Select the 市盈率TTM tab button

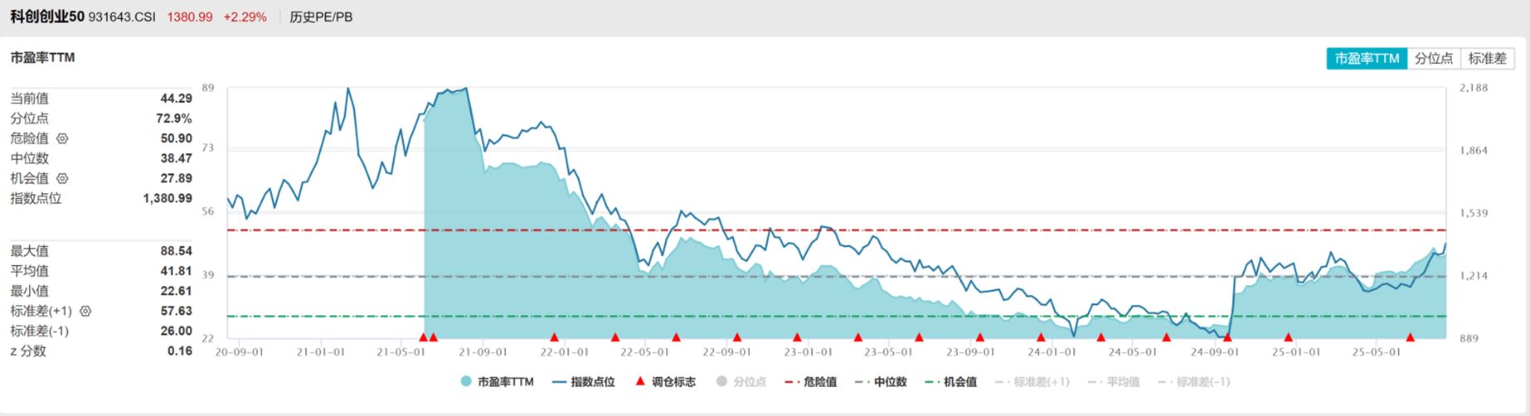click(x=1367, y=59)
